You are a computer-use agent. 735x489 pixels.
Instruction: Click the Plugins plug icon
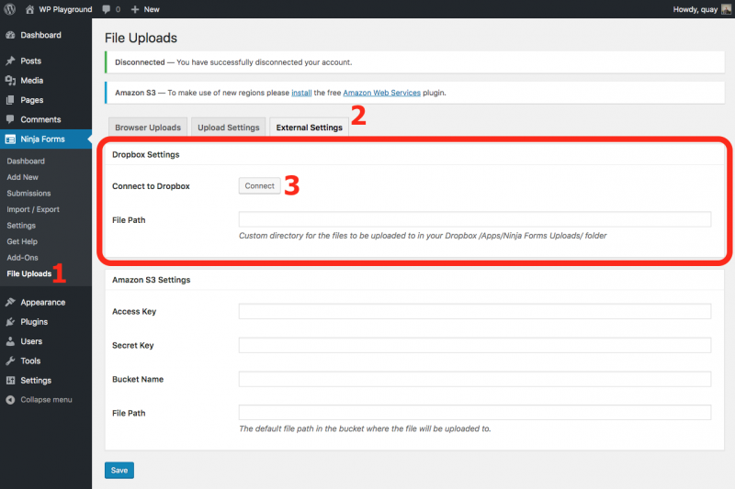(10, 322)
